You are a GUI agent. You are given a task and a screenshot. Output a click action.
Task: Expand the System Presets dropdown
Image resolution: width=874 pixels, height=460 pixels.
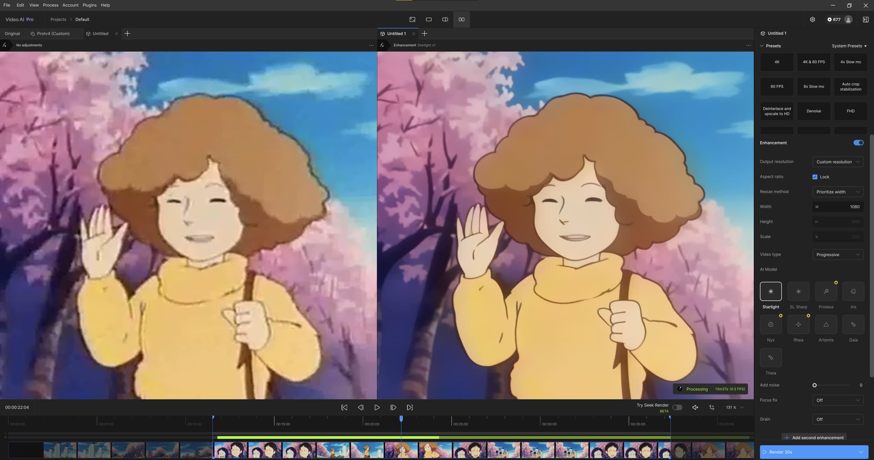coord(849,46)
